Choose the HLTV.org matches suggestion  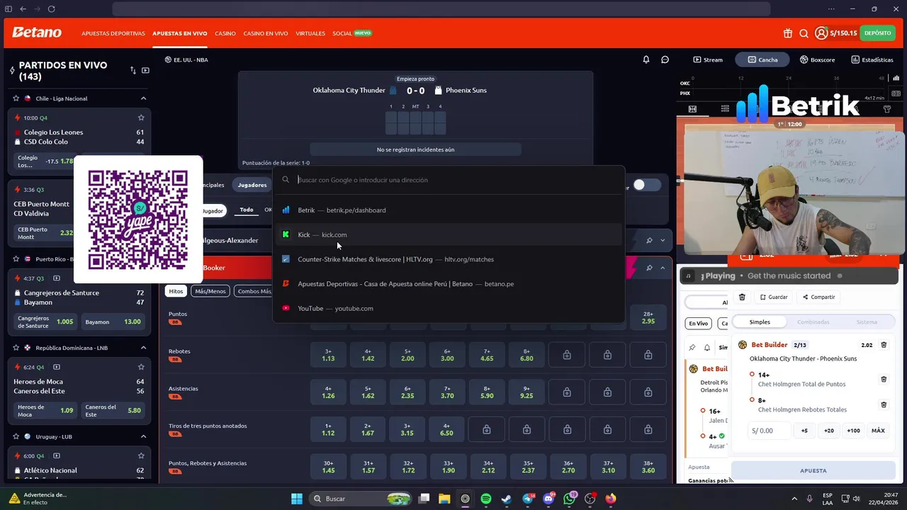point(448,259)
